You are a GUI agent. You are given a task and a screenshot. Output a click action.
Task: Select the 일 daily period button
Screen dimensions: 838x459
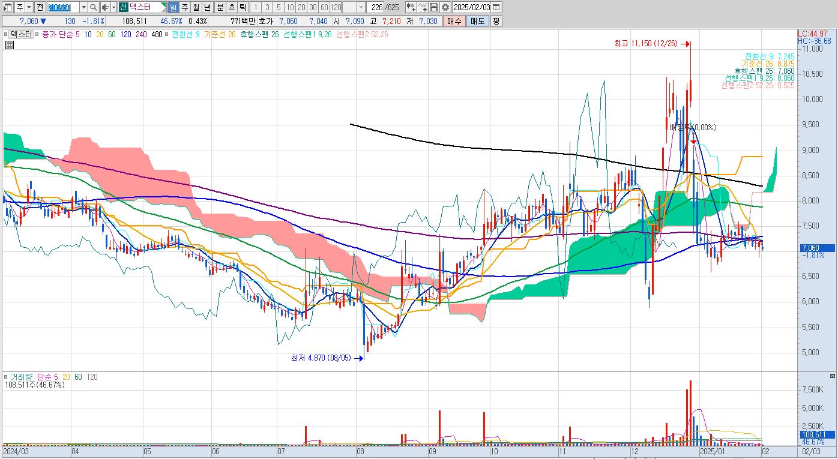(172, 7)
